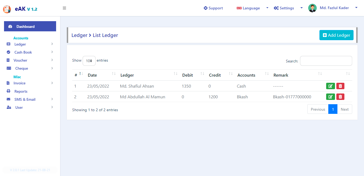This screenshot has width=364, height=176.
Task: Click the Support lifebuoy icon
Action: 206,8
